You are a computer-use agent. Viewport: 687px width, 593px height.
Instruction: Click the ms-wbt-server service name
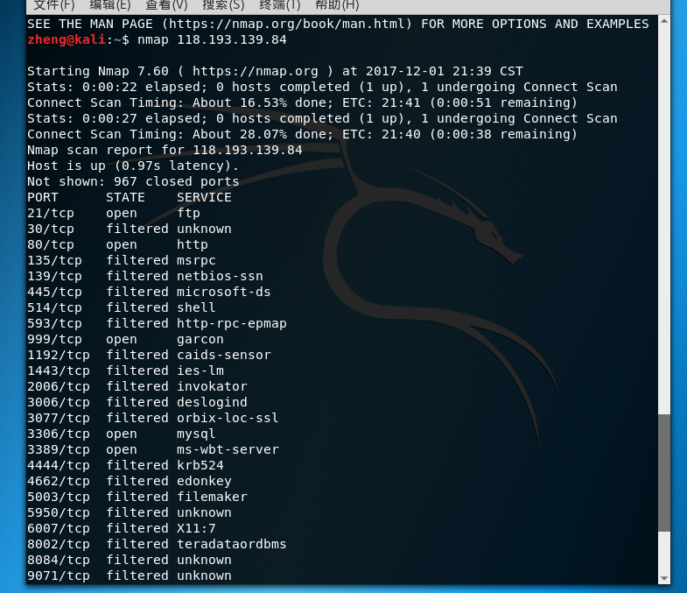point(228,450)
